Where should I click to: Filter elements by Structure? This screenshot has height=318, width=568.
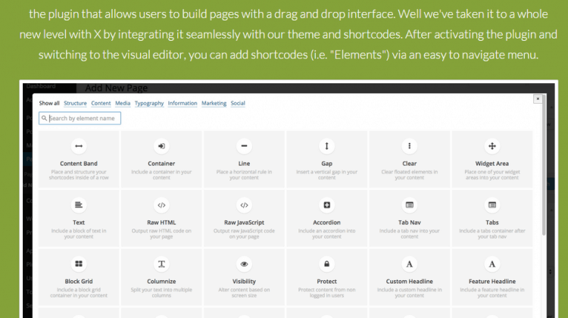click(x=75, y=103)
